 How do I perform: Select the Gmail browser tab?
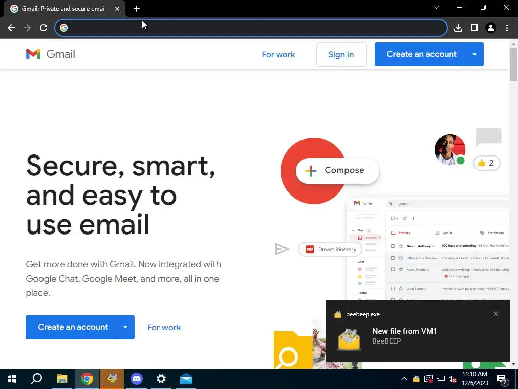tap(64, 9)
